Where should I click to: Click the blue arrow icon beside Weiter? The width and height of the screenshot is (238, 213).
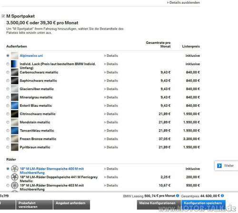(x=219, y=166)
